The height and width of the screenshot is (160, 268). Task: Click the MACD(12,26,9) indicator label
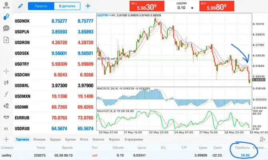pos(124,88)
